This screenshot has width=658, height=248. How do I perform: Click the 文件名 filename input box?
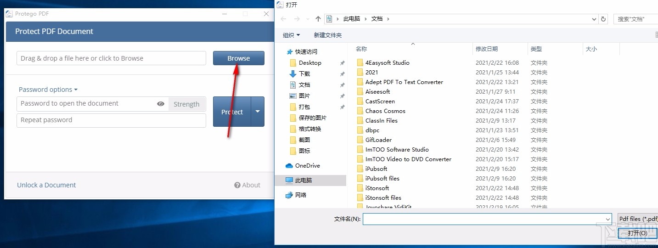click(484, 219)
